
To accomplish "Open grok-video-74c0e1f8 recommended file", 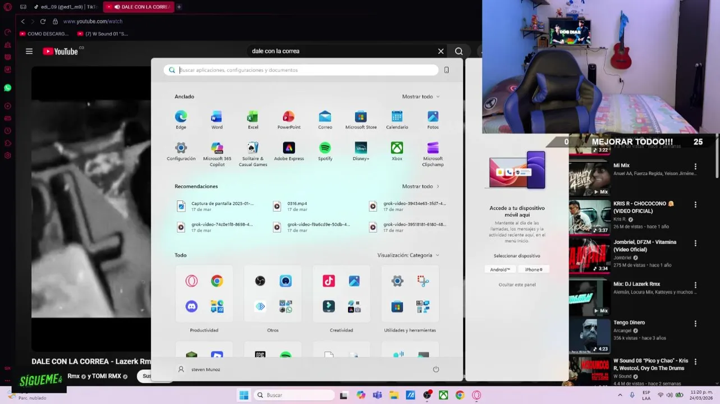I will [x=215, y=227].
